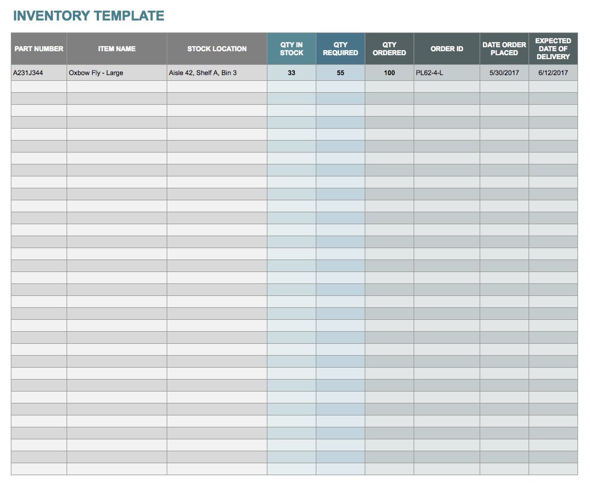Select the STOCK LOCATION column header
The width and height of the screenshot is (590, 486).
[217, 48]
